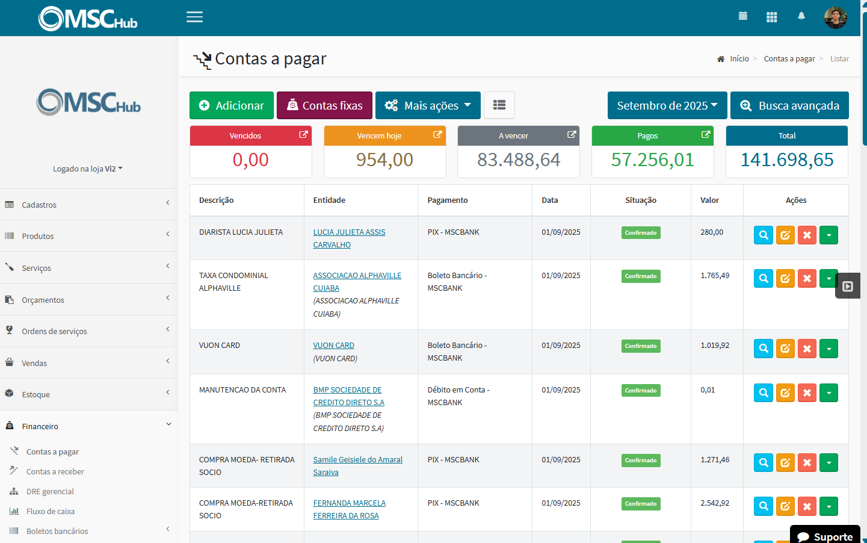Viewport: 867px width, 543px height.
Task: Open the apps grid in top bar
Action: [x=771, y=16]
